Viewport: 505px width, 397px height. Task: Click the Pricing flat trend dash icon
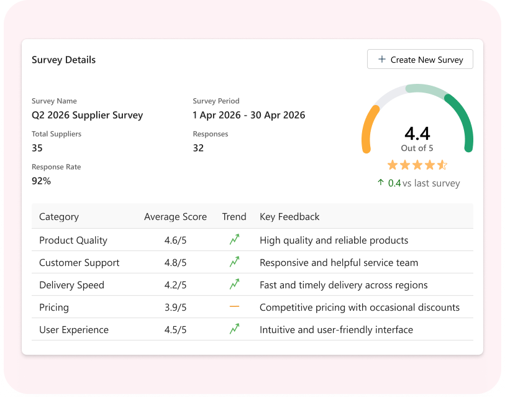click(x=234, y=306)
